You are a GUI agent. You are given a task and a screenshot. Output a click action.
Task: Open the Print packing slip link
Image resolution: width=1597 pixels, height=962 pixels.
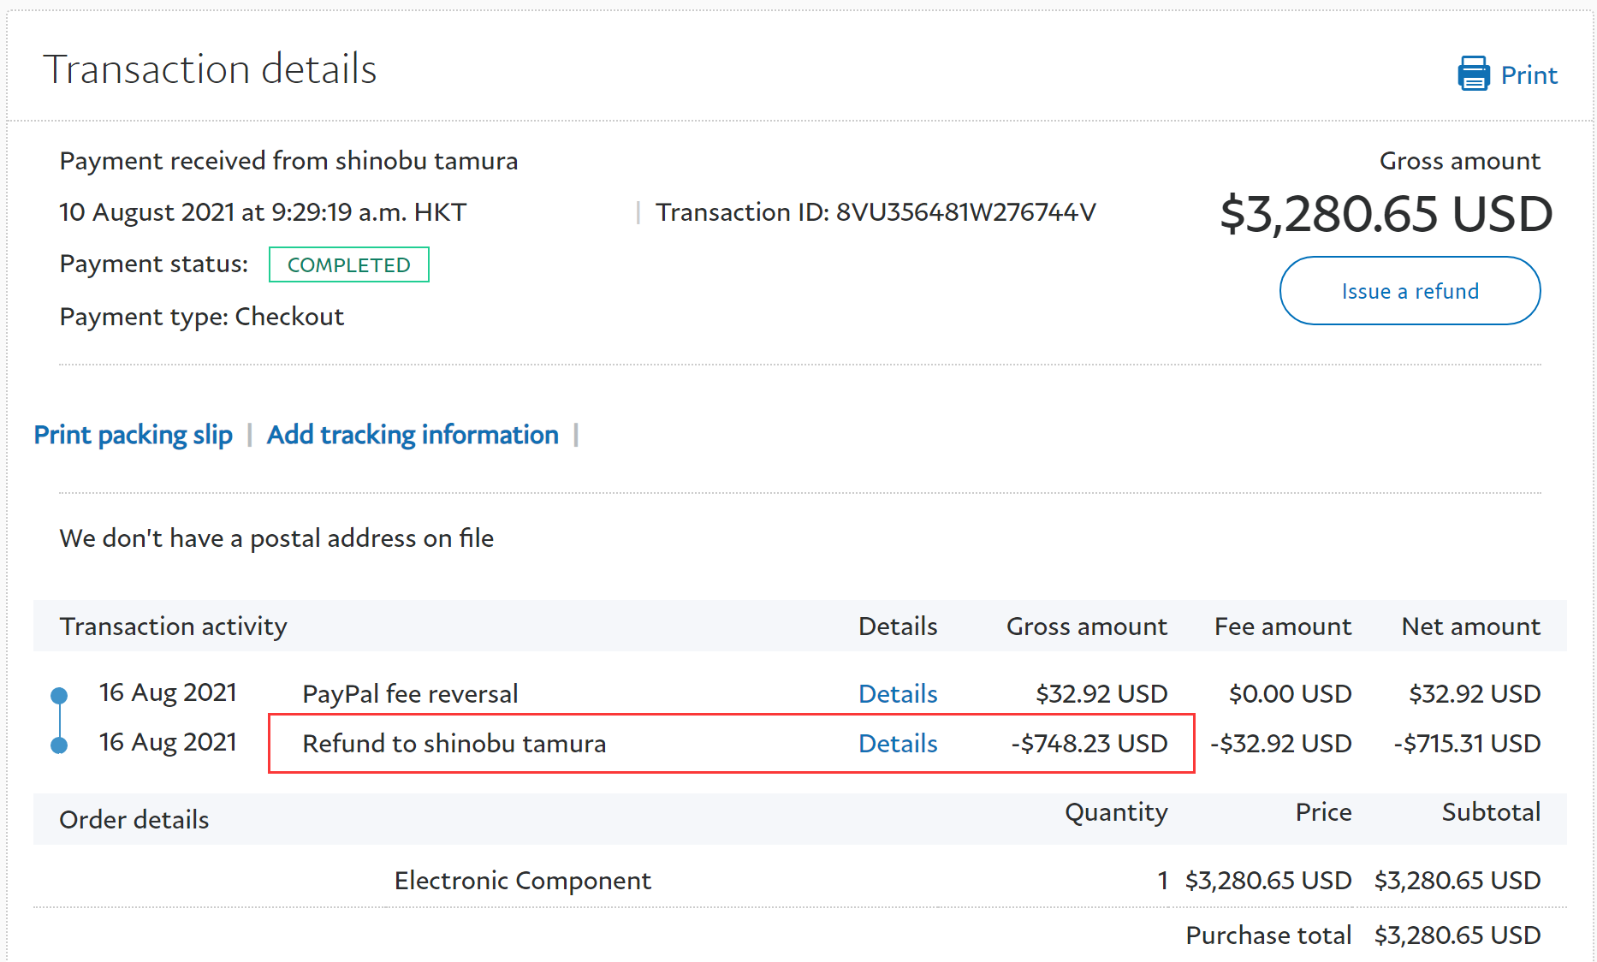(x=134, y=435)
